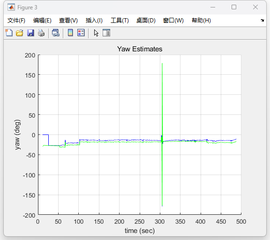The height and width of the screenshot is (240, 270).
Task: Click the dock figure arrow icon
Action: point(262,20)
